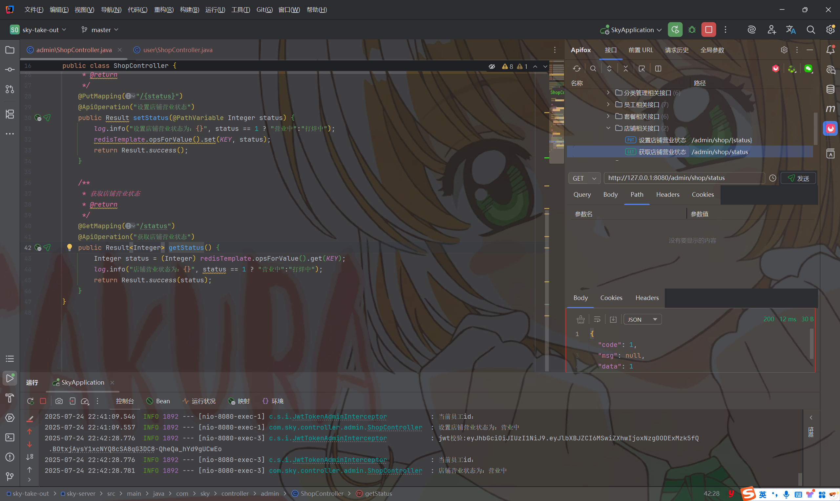
Task: Toggle inspection visibility eye icon in editor
Action: pos(492,67)
